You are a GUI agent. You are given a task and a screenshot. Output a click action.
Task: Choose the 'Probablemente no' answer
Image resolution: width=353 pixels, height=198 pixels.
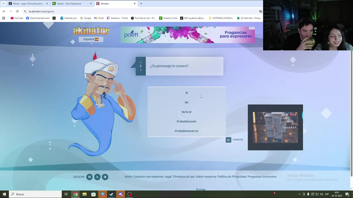pos(186,131)
